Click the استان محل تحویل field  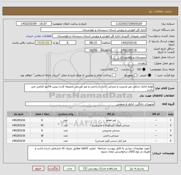point(129,57)
